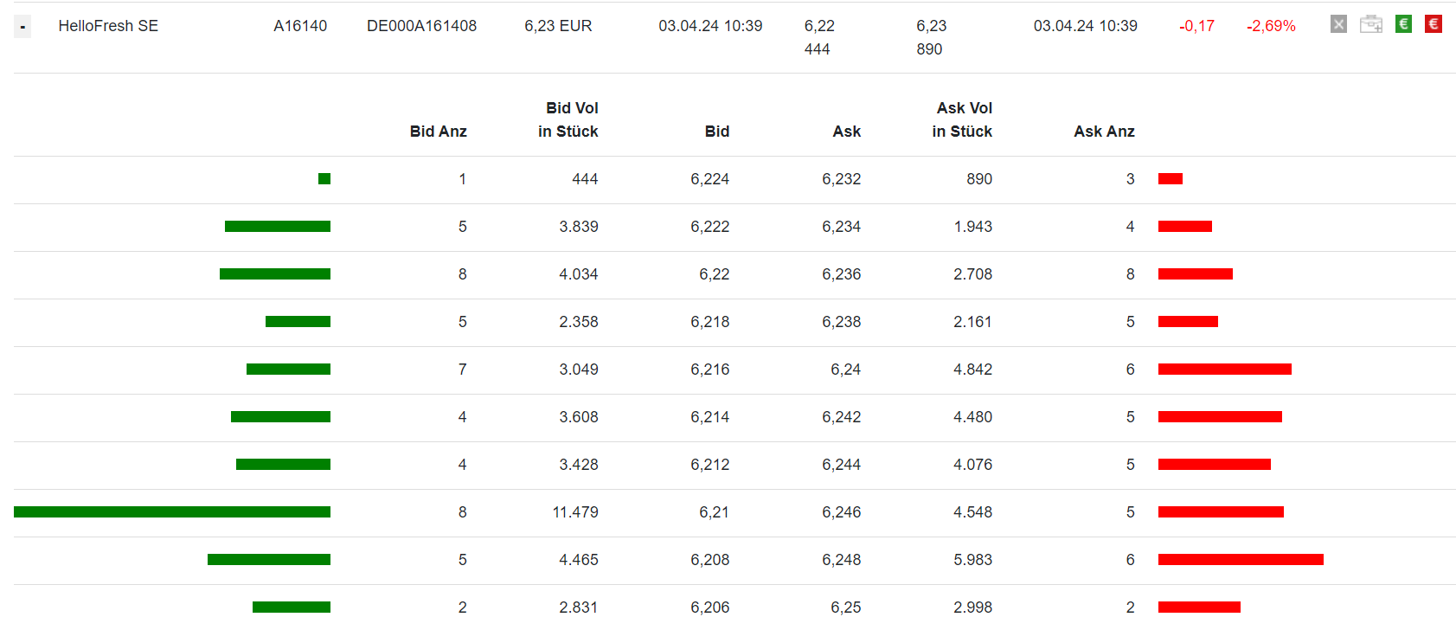Click the grey X remove icon
1456x630 pixels.
click(x=1338, y=24)
